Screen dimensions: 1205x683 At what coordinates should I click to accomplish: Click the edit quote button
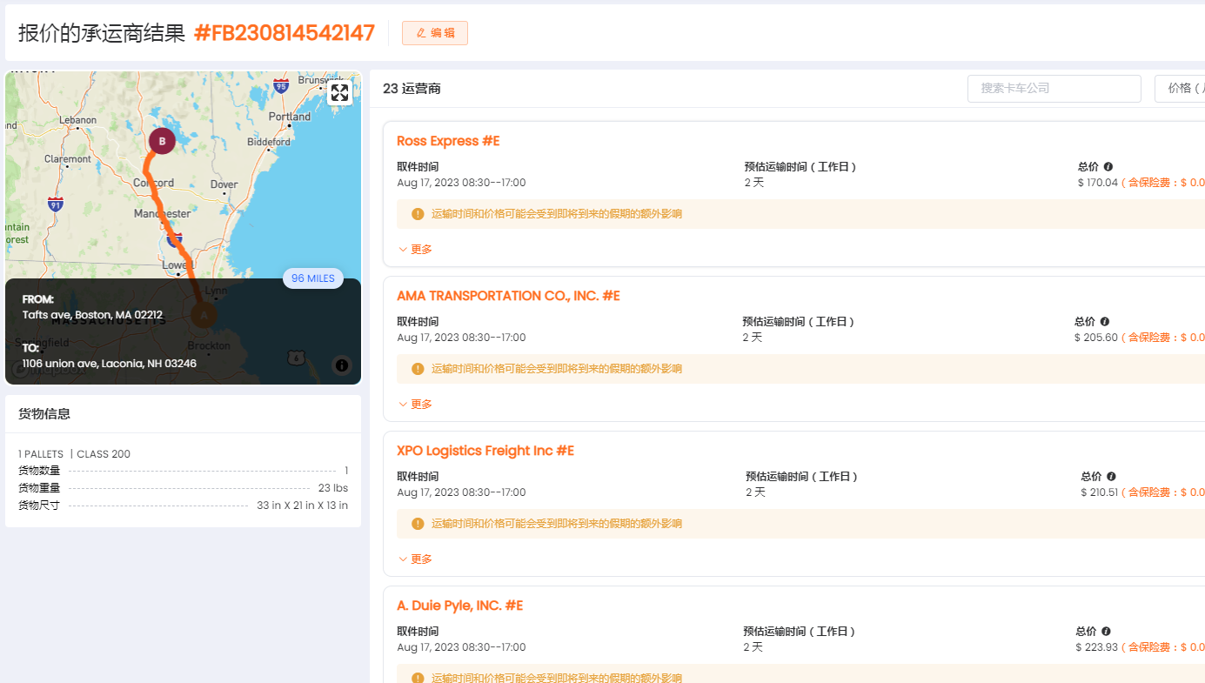(x=435, y=33)
